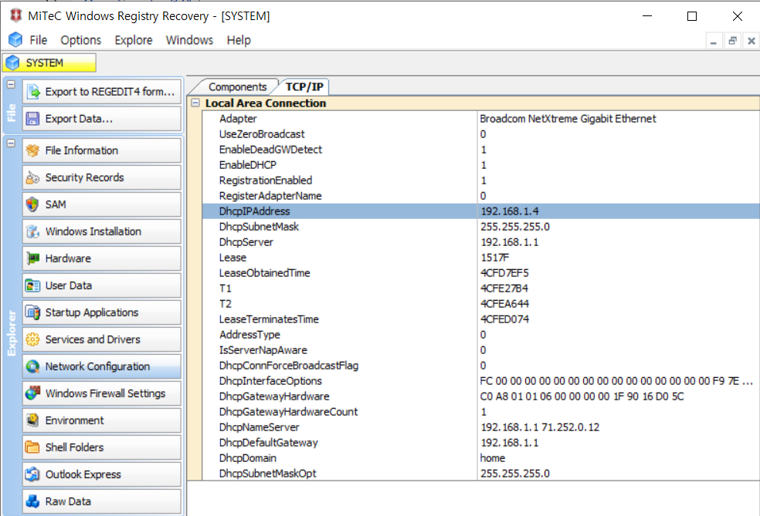Click the Network Configuration globe icon
The image size is (760, 516).
33,366
